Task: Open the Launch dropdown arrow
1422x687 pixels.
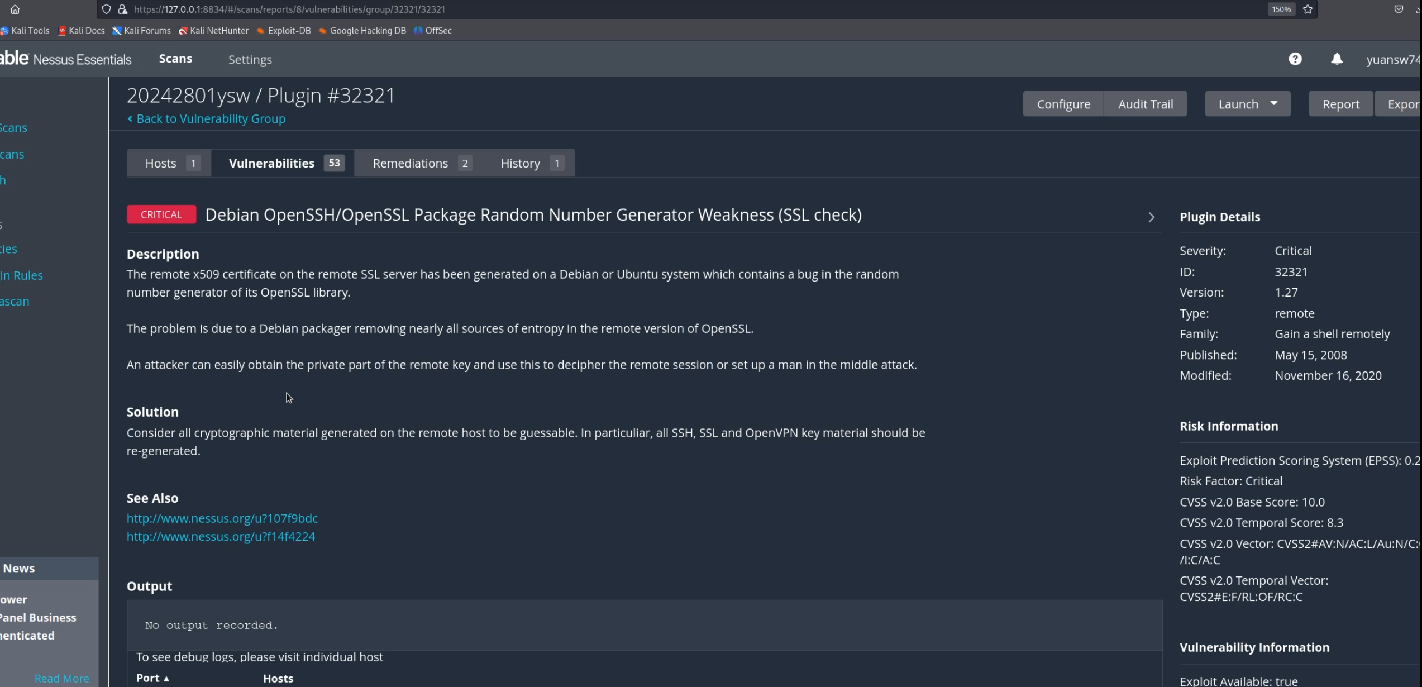Action: (1274, 104)
